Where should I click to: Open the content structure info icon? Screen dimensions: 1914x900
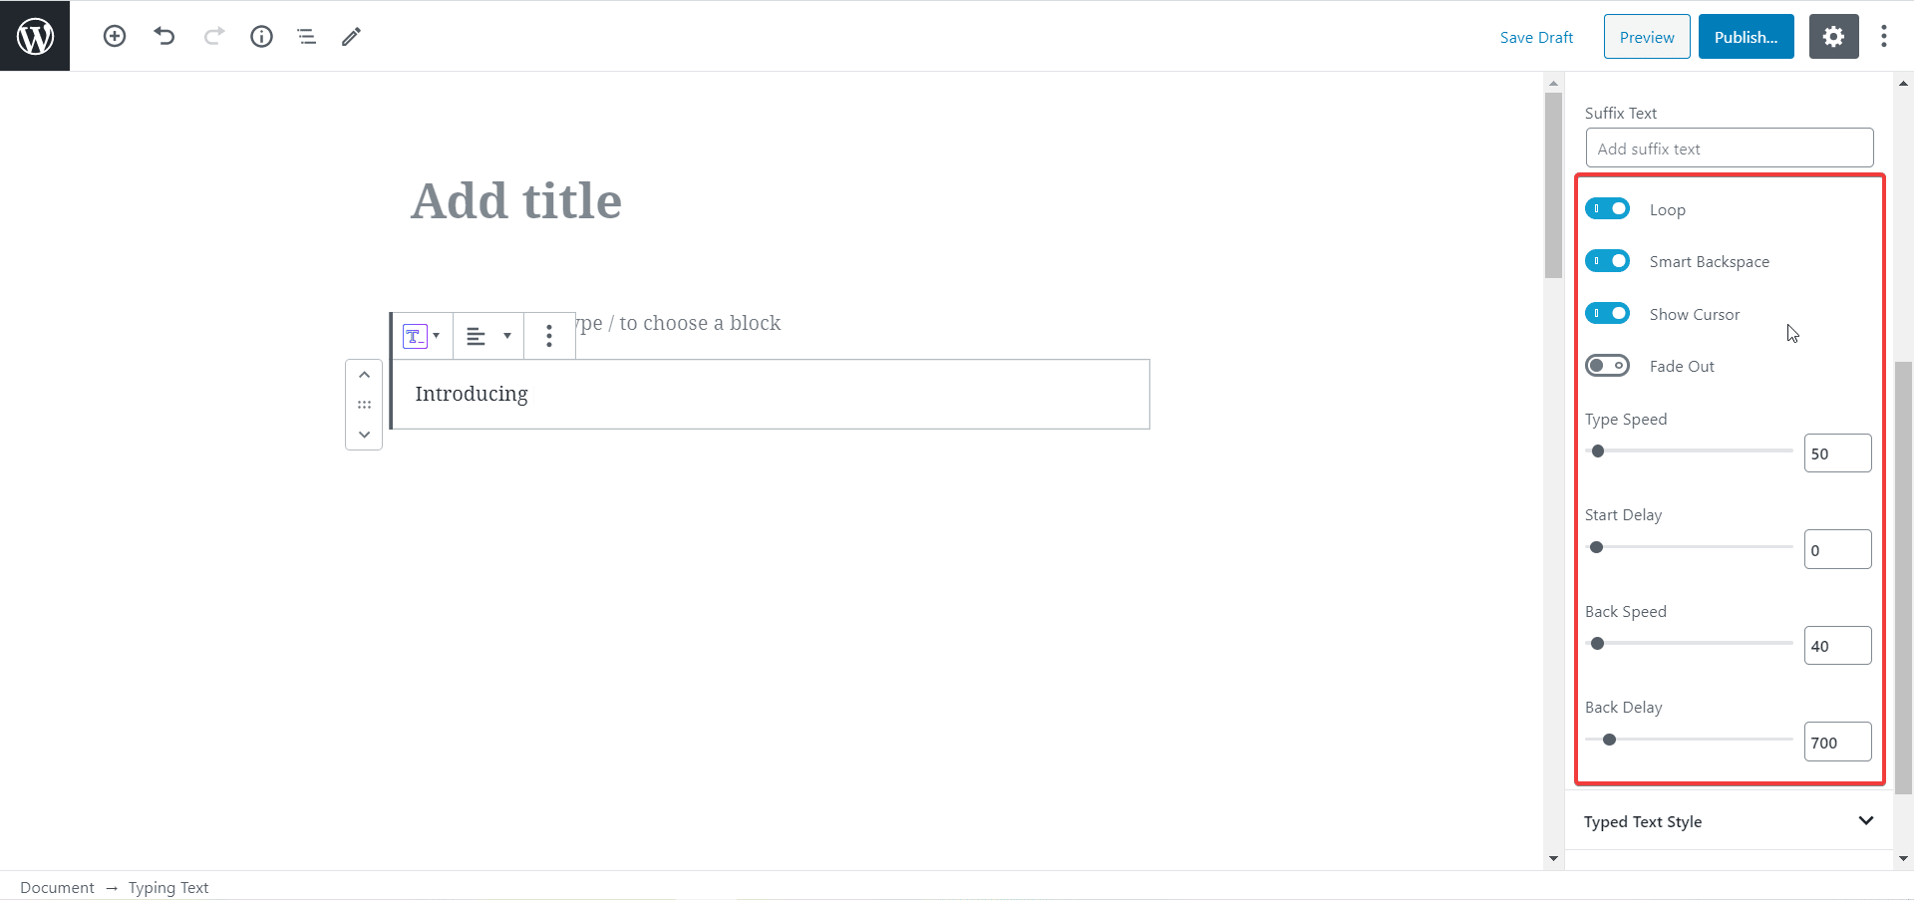[x=261, y=37]
